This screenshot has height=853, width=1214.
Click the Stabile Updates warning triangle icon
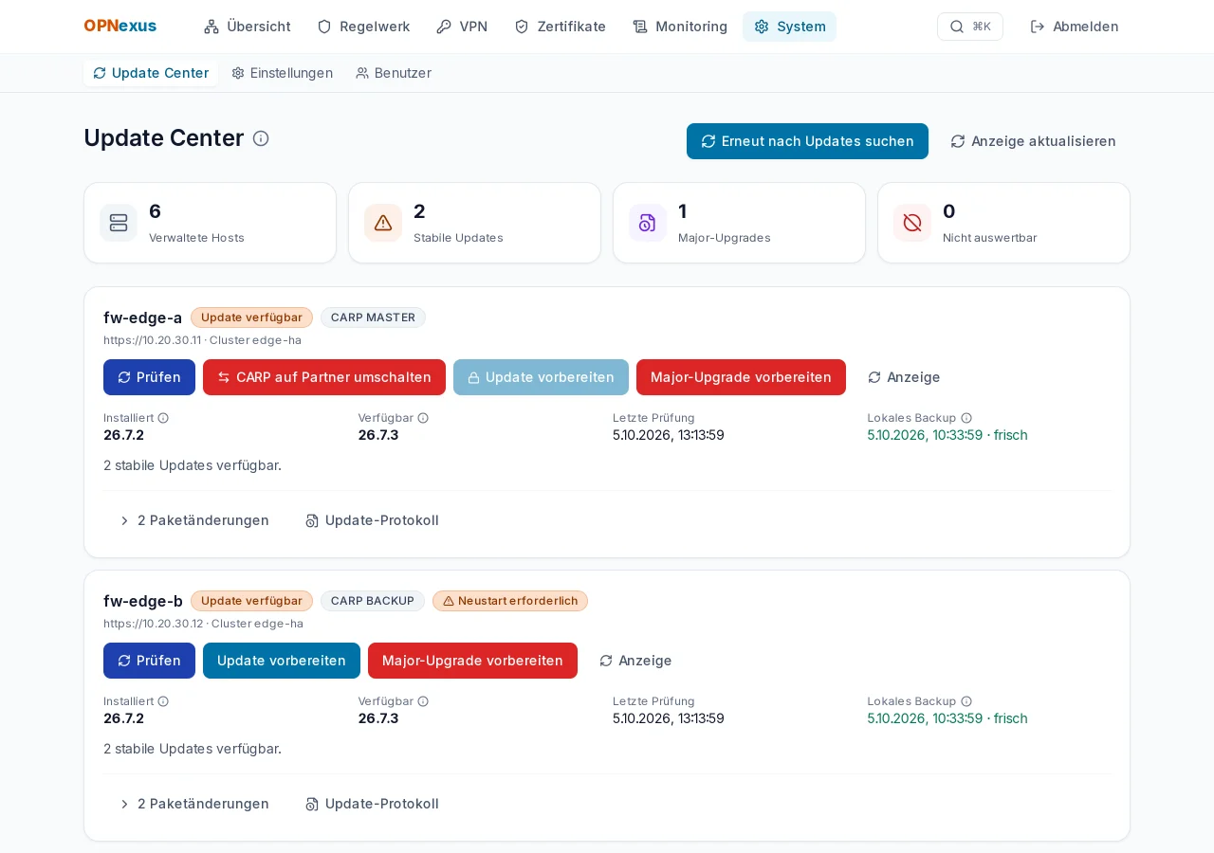(383, 223)
